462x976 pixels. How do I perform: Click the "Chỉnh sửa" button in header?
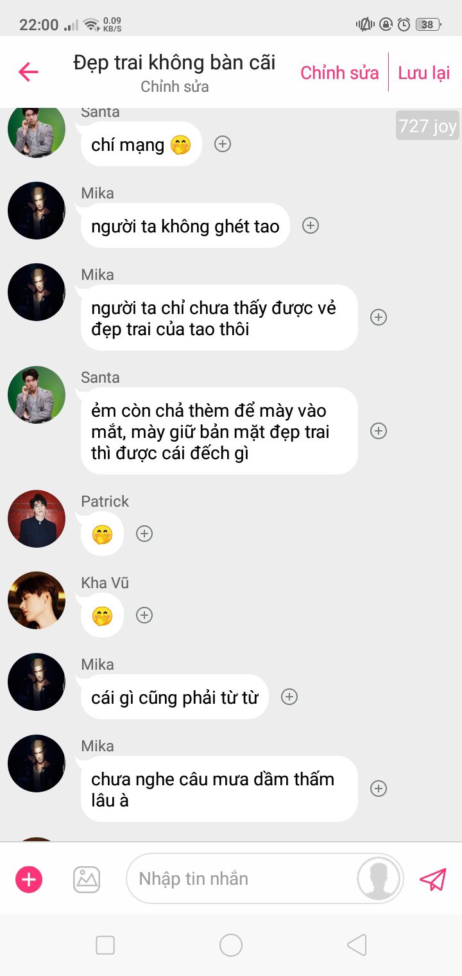coord(339,73)
